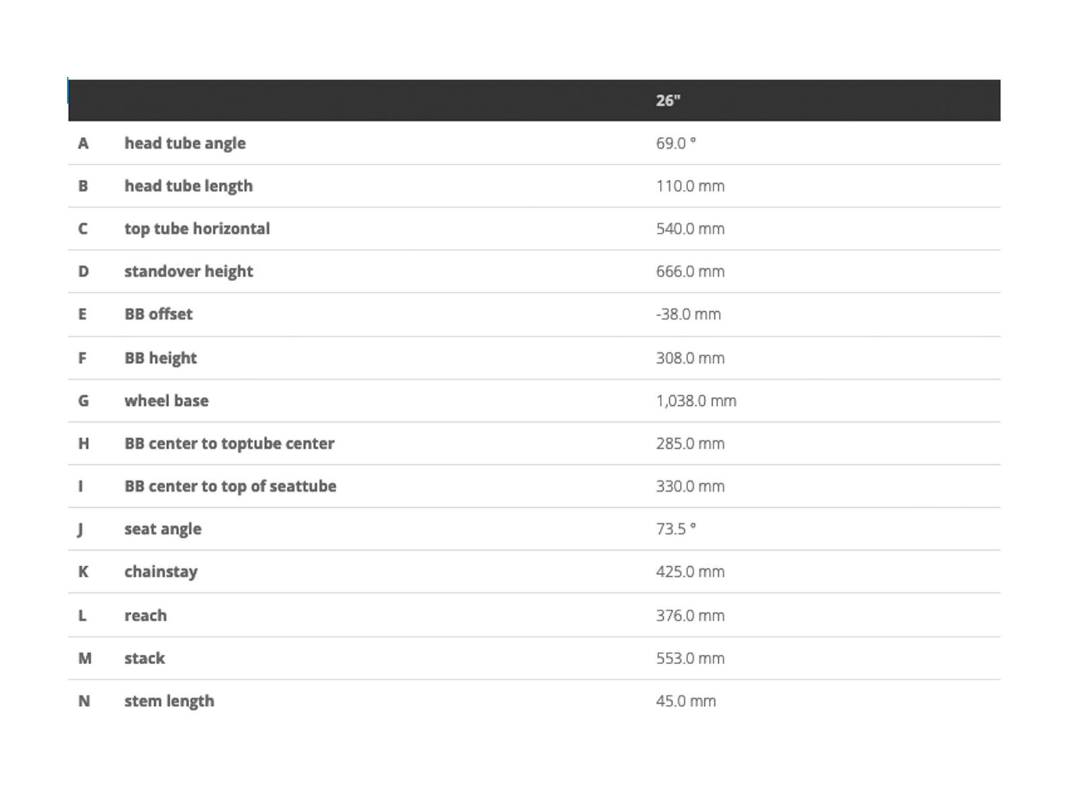Select the BB height label
Screen dimensions: 1074x805
pos(160,358)
